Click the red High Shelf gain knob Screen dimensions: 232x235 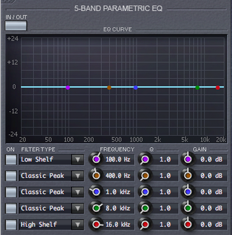(188, 225)
